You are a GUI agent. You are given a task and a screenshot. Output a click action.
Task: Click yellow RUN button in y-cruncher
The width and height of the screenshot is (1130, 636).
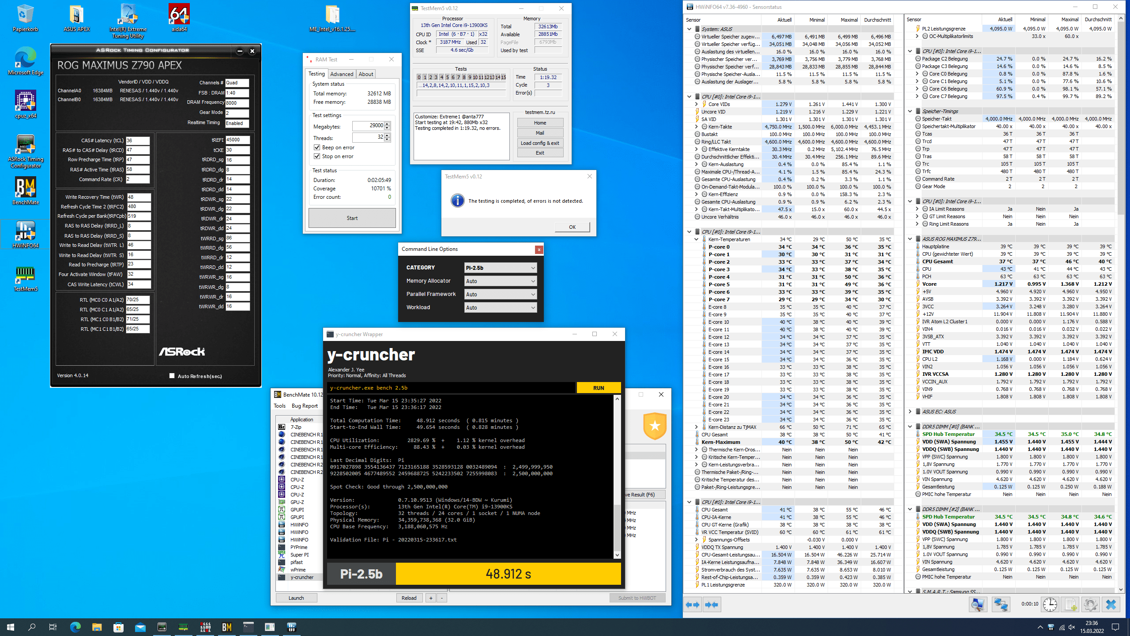point(599,388)
